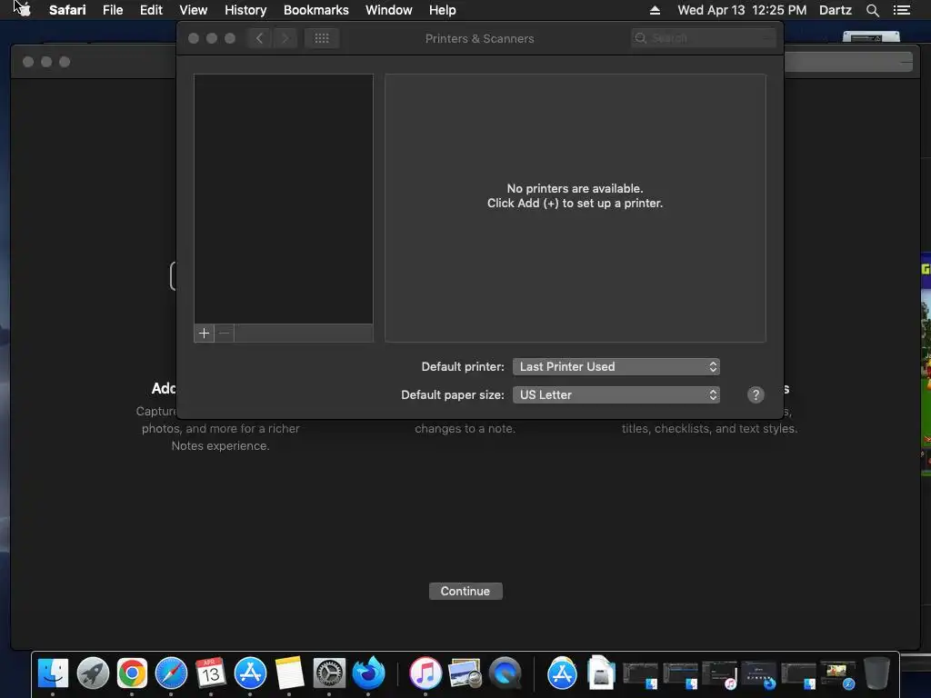
Task: Open the Trash in the Dock
Action: point(876,673)
